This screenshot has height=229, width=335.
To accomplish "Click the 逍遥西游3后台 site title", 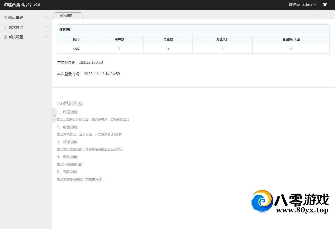I will [18, 5].
